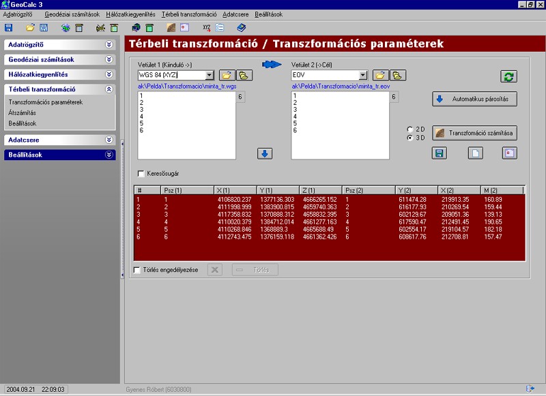Click the open folder toolbar icon
The image size is (546, 396).
click(x=30, y=28)
